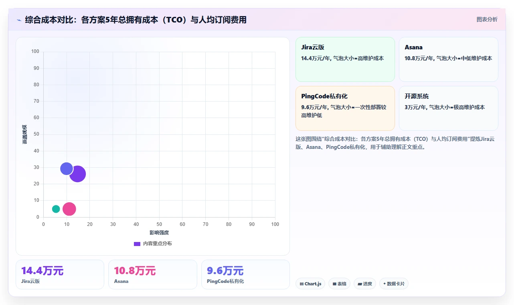Select the purple Jira bubble in chart
The height and width of the screenshot is (305, 514).
pos(77,174)
